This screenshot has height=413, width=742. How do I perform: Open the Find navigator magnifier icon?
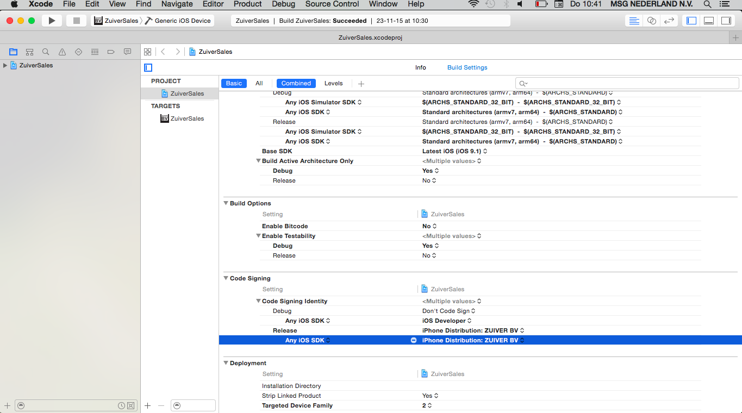(46, 52)
